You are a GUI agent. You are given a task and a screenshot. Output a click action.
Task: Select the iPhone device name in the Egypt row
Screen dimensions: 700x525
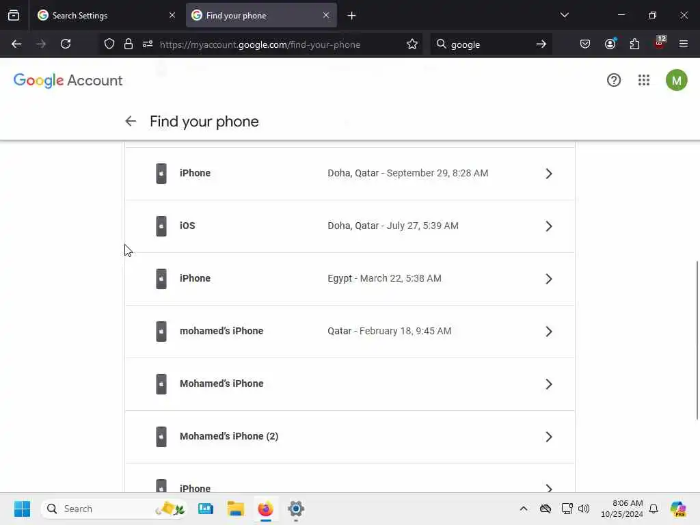pos(195,279)
